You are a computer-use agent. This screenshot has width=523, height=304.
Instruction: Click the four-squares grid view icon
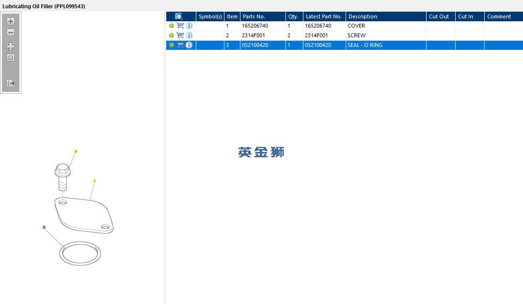(11, 46)
